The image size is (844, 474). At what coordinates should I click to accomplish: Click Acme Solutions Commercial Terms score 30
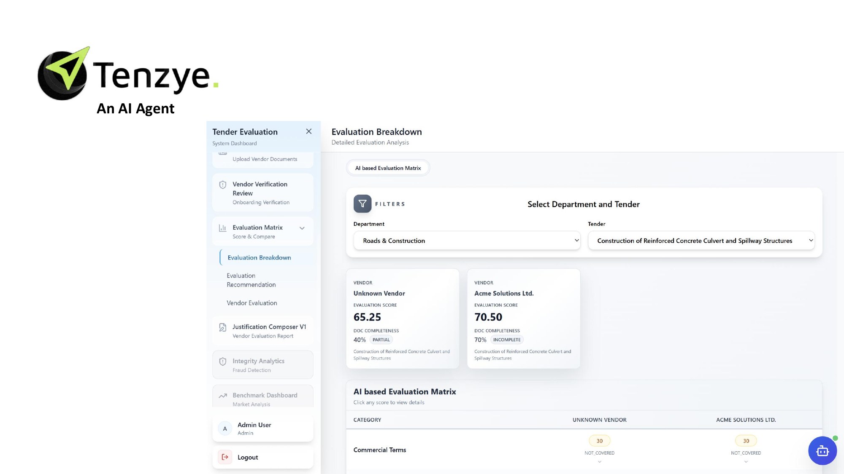746,441
